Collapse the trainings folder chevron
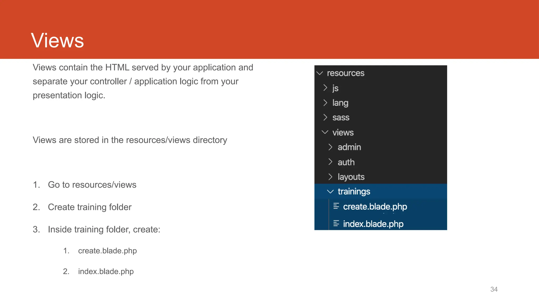Screen dimensions: 539x303 click(330, 191)
